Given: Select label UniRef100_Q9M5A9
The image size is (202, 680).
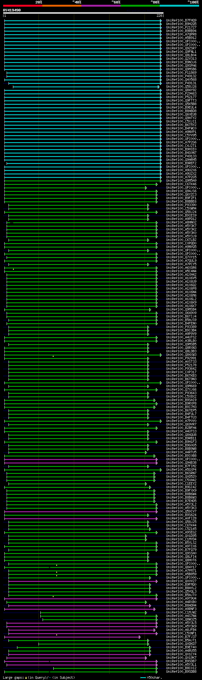Looking at the screenshot, I should click(181, 180).
